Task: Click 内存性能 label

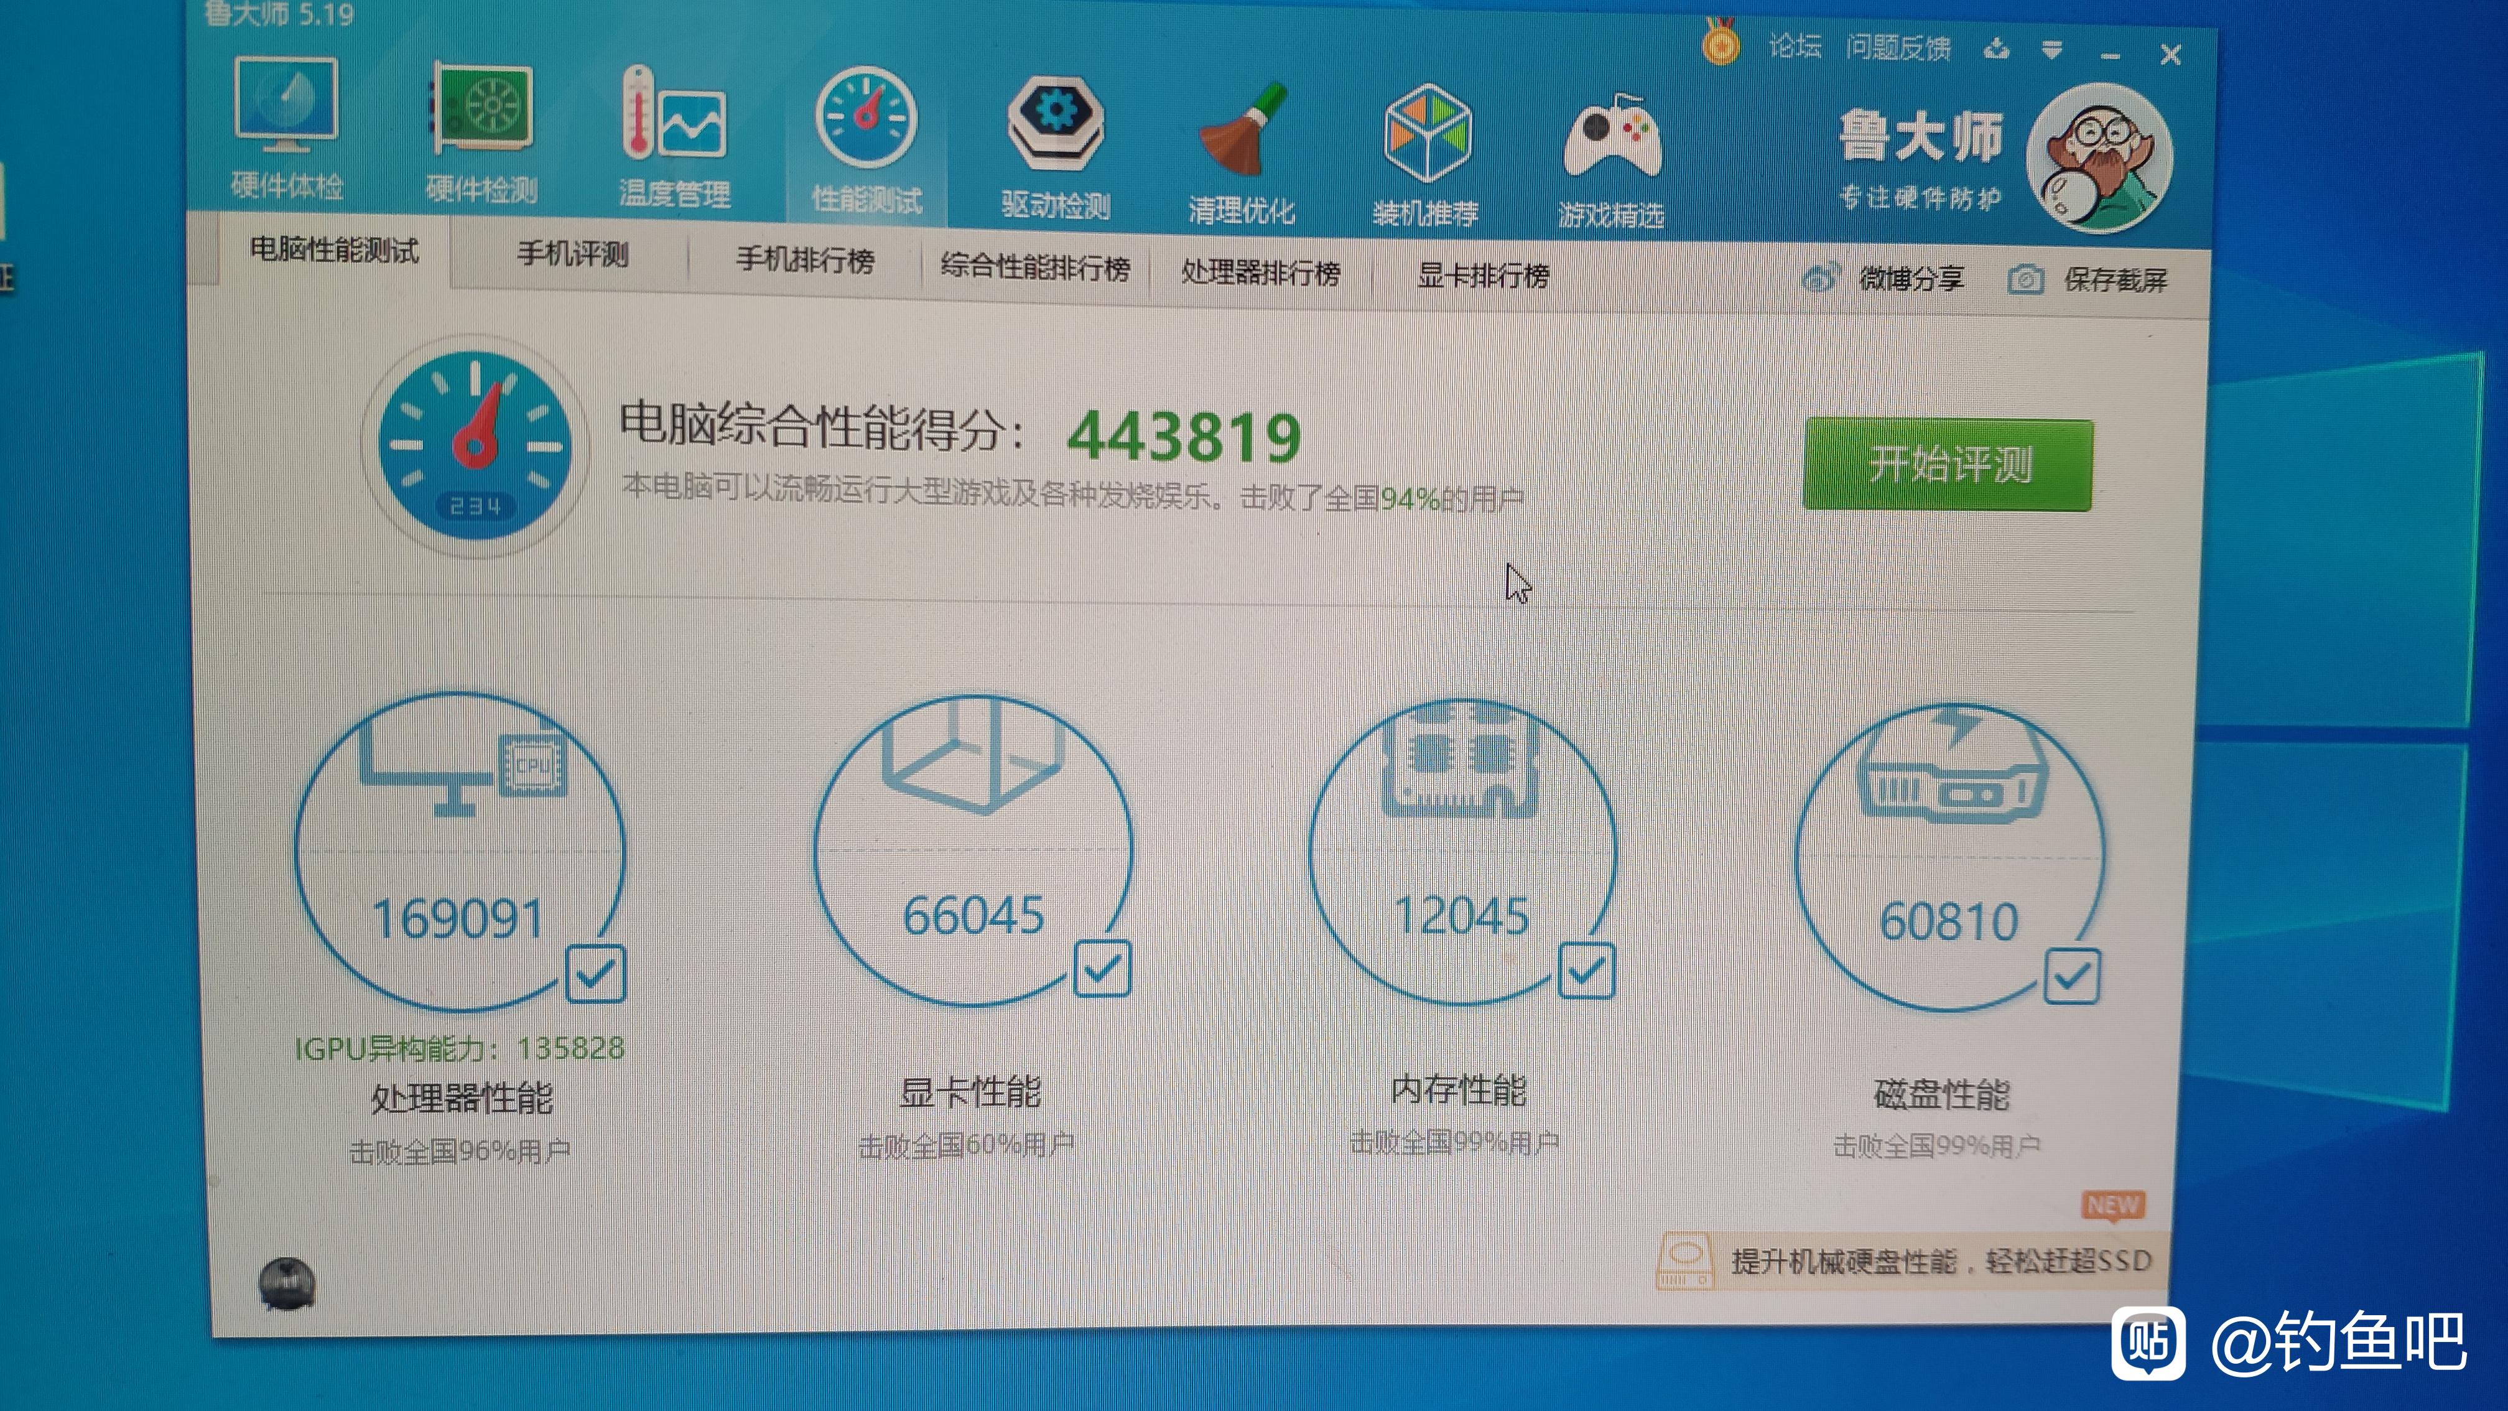Action: [x=1459, y=1091]
